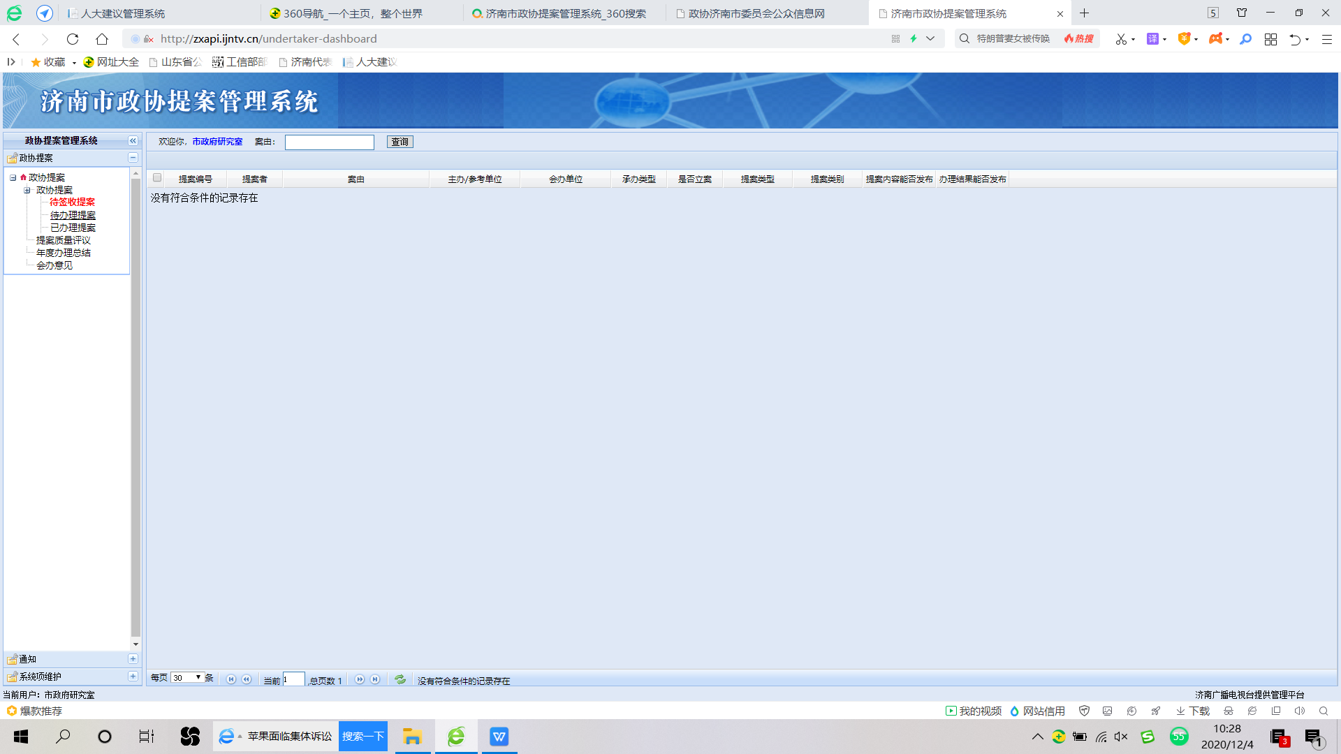Jump to the last page of results
The width and height of the screenshot is (1341, 754).
(x=375, y=679)
